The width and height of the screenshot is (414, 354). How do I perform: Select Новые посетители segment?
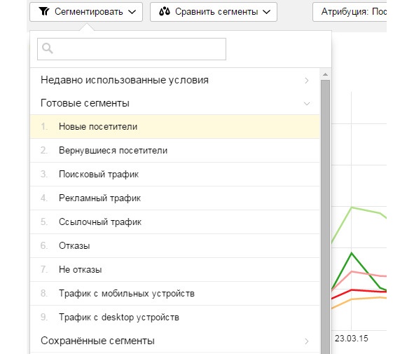pos(175,127)
